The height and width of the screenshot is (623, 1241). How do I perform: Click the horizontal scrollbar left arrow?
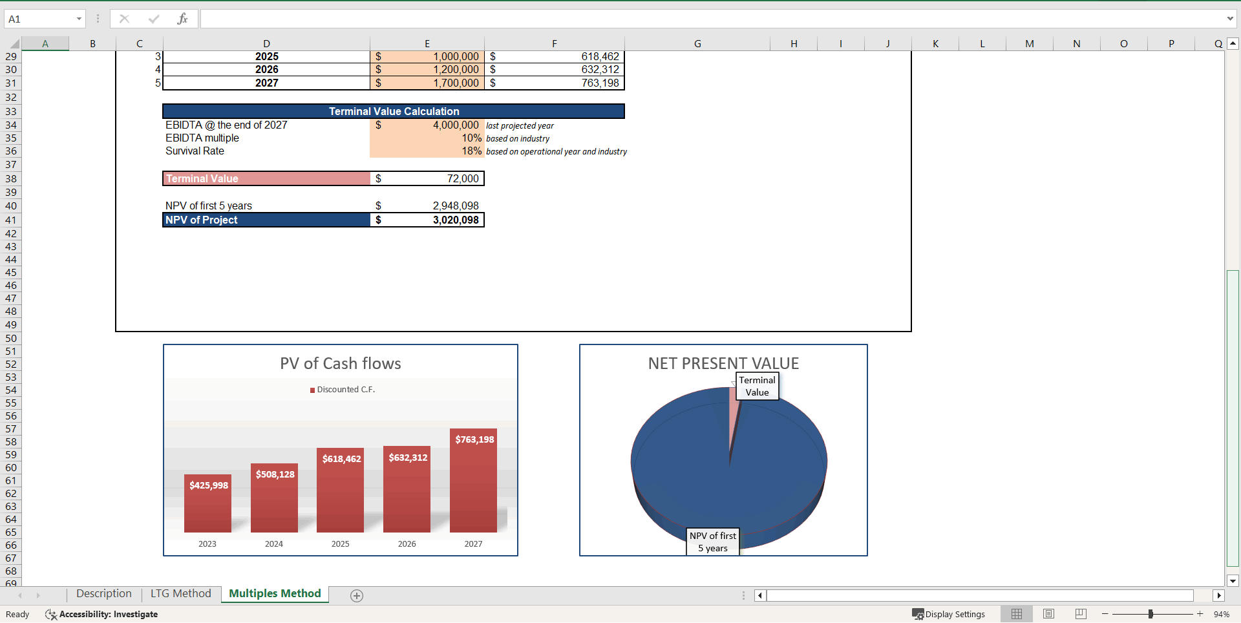tap(759, 595)
